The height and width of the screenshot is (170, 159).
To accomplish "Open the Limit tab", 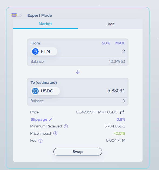I will point(110,24).
